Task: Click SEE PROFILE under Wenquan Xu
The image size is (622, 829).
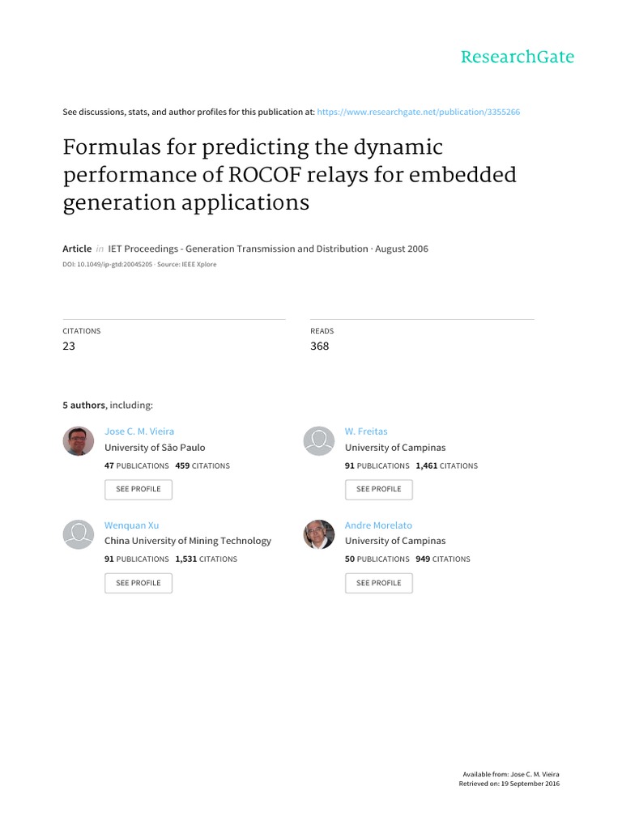Action: 138,583
